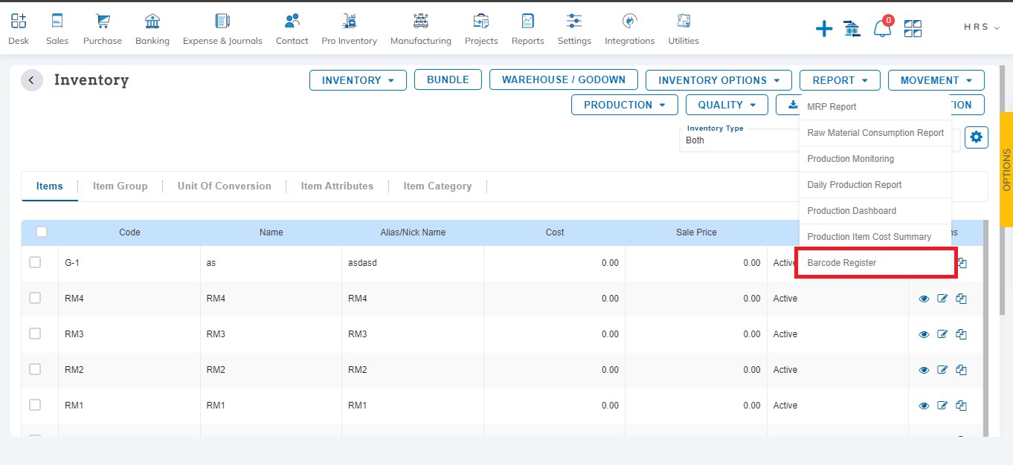Open Barcode Register

coord(875,263)
